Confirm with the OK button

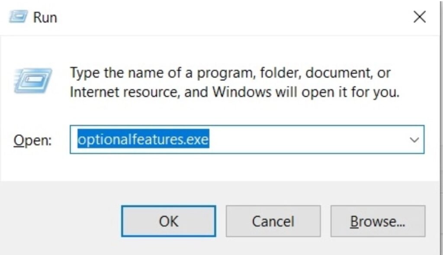pos(168,221)
